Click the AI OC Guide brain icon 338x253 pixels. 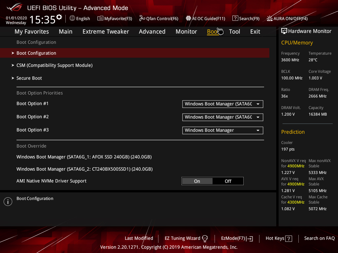pyautogui.click(x=188, y=18)
